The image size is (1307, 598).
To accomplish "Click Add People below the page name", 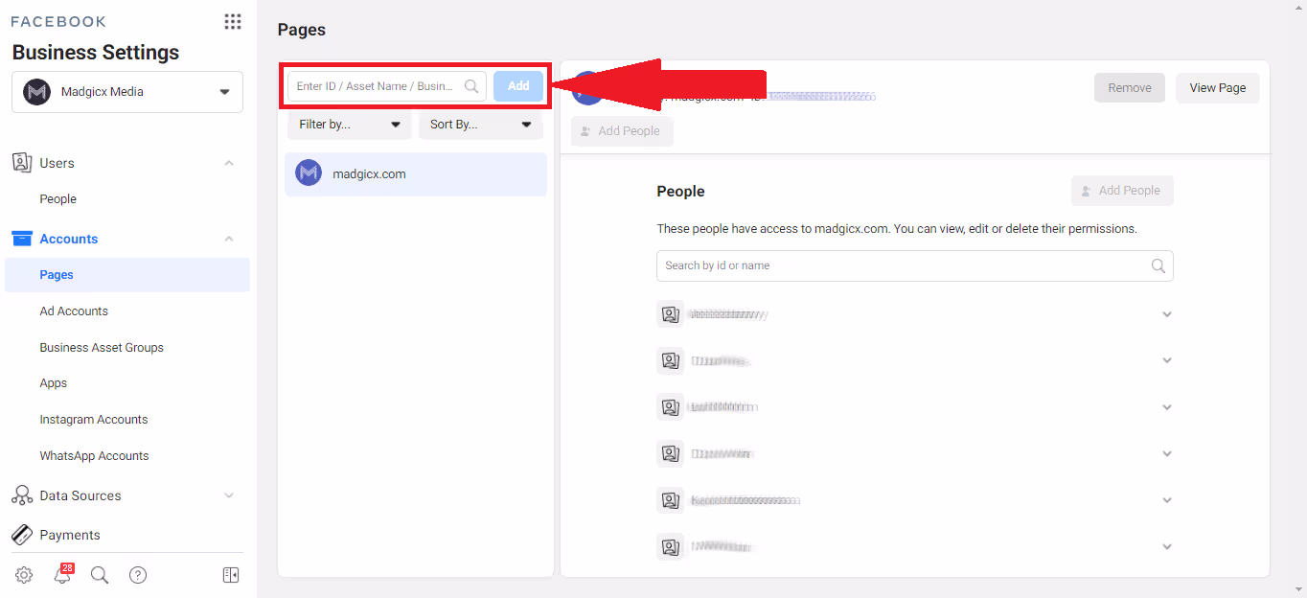I will point(622,131).
